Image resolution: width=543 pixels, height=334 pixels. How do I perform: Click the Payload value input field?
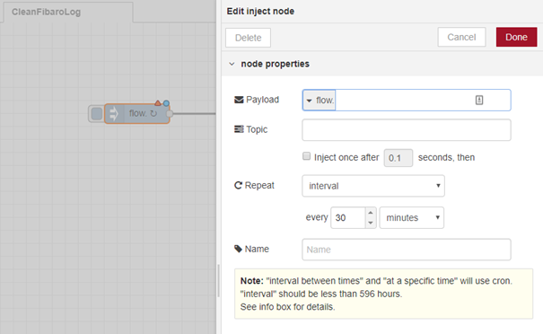(423, 101)
